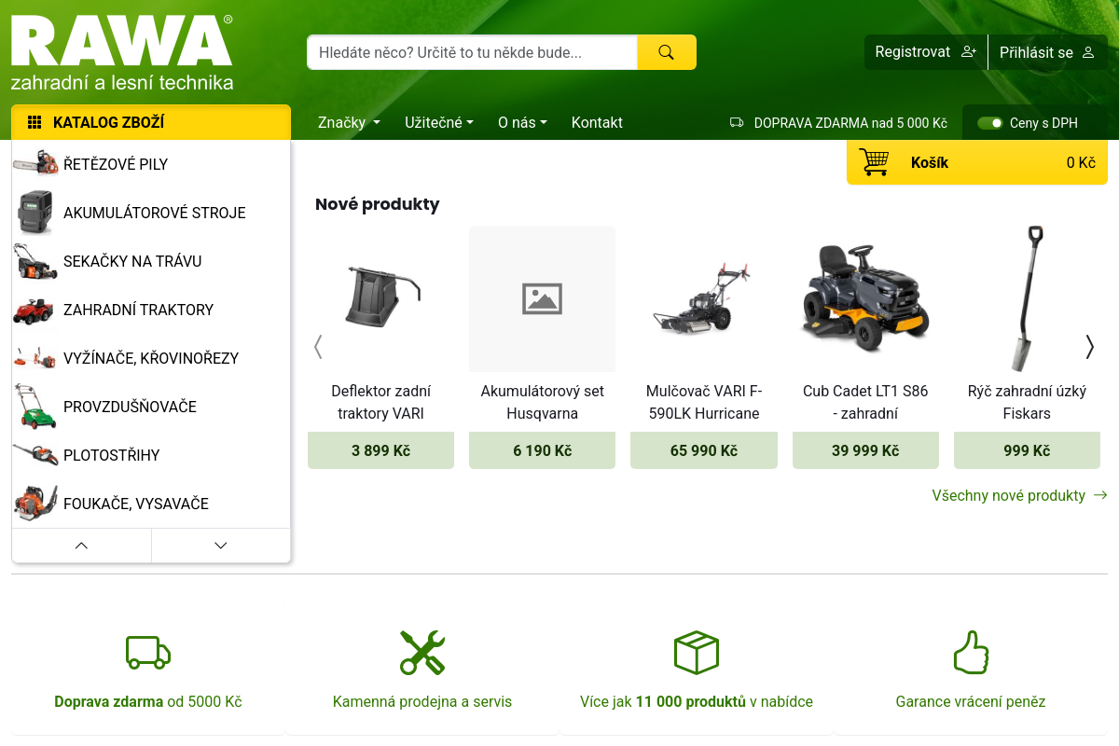Click the Mulčovač VARI F-590LK Hurricane title
Viewport: 1119px width, 746px height.
[x=704, y=402]
